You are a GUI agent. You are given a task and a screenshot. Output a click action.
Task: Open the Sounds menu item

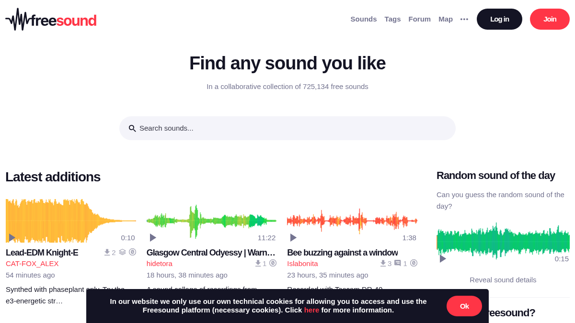[x=364, y=19]
